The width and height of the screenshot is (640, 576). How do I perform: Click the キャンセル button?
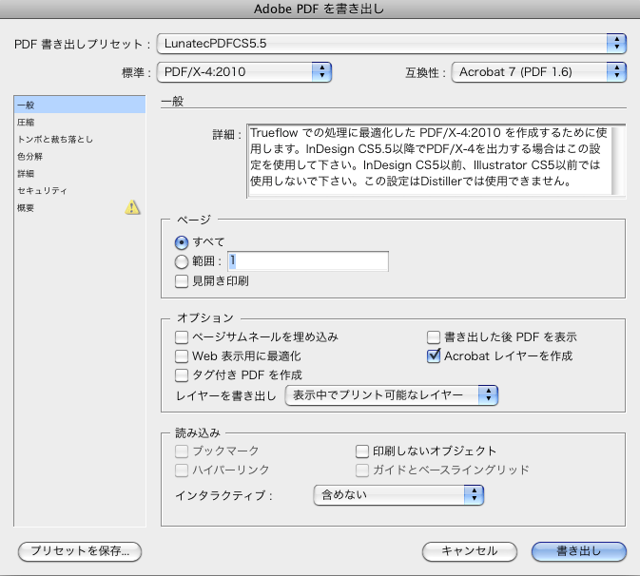[x=470, y=551]
